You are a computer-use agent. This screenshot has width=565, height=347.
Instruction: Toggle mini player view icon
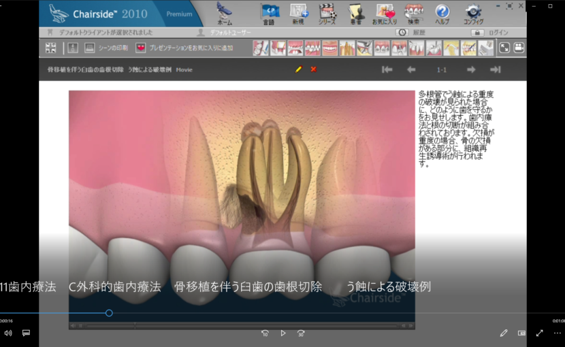(x=521, y=333)
